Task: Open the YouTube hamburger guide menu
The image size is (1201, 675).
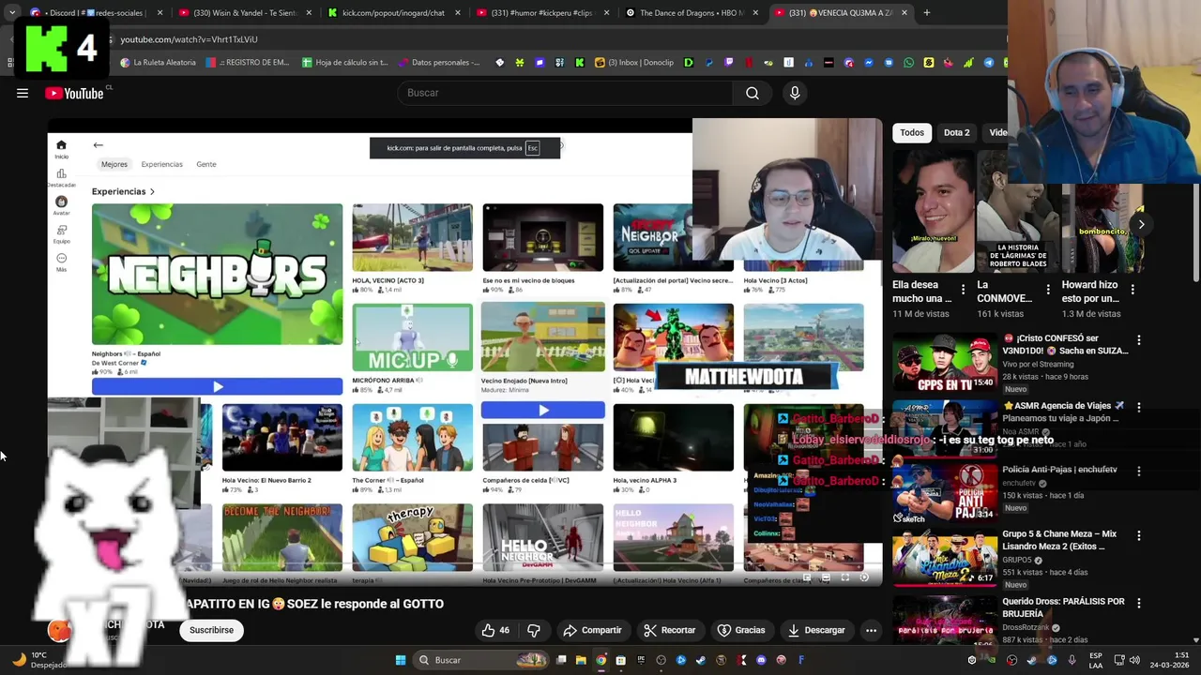Action: pyautogui.click(x=23, y=93)
